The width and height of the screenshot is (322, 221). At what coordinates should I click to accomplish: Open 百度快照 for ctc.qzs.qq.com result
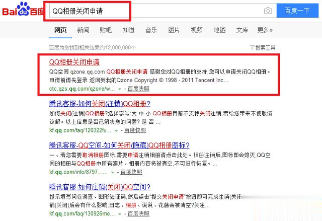(x=138, y=89)
